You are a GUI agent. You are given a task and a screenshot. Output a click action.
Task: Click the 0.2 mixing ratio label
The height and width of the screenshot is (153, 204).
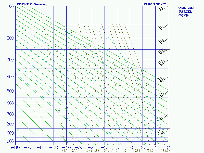point(74,150)
